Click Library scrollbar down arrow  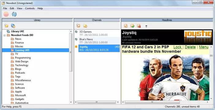[x=71, y=102]
